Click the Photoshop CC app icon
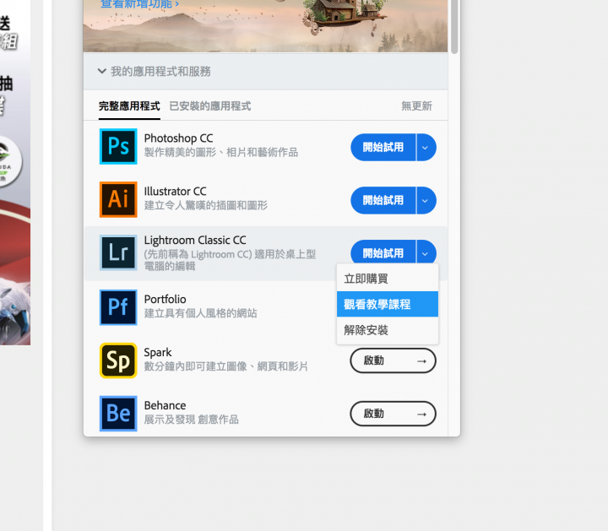The width and height of the screenshot is (608, 531). click(x=118, y=147)
